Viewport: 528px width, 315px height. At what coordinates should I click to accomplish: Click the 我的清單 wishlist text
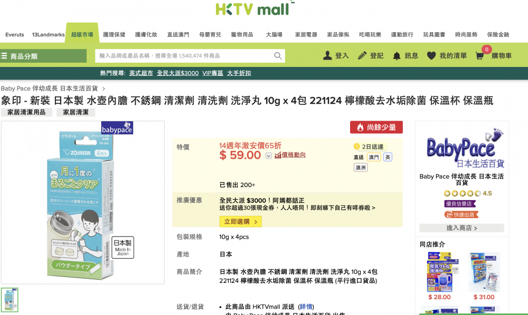click(453, 56)
